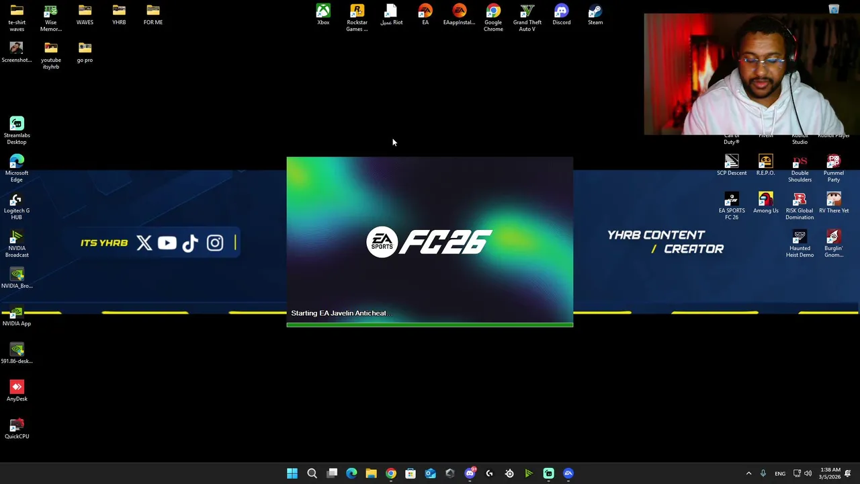860x484 pixels.
Task: Open Outlook from the taskbar
Action: point(430,473)
